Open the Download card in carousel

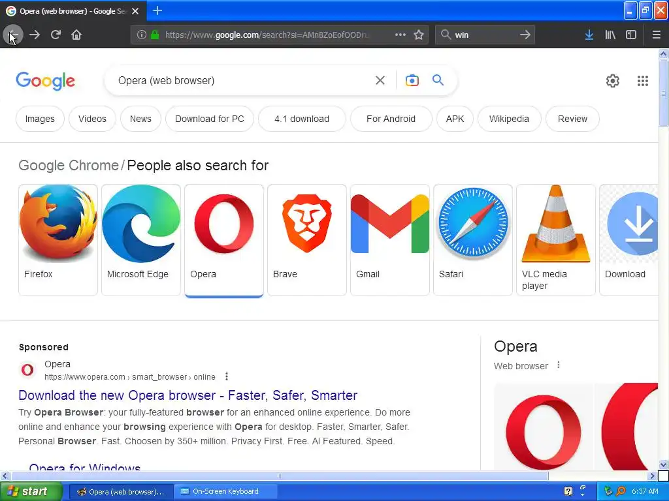point(629,240)
